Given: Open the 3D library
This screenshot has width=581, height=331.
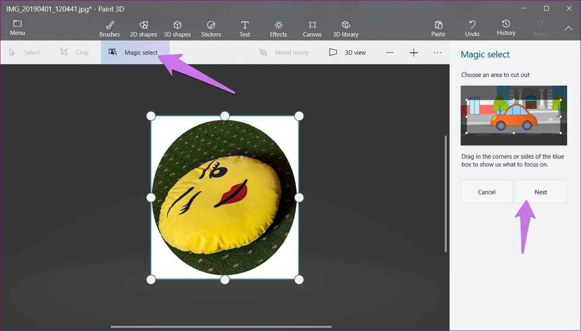Looking at the screenshot, I should click(x=346, y=29).
